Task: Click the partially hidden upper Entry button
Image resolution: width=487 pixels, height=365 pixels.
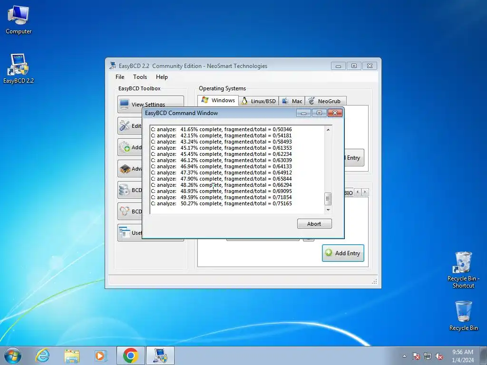Action: point(354,158)
